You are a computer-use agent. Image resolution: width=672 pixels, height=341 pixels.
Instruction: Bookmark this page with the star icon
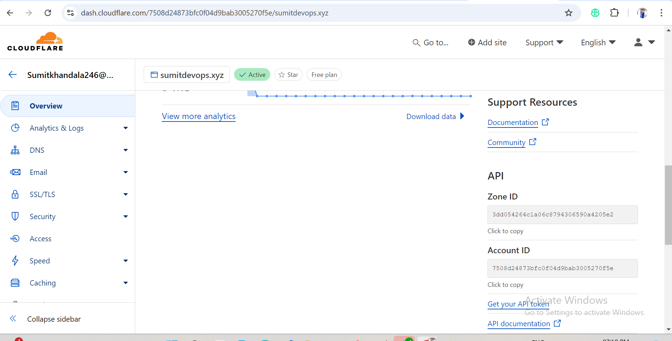(569, 13)
